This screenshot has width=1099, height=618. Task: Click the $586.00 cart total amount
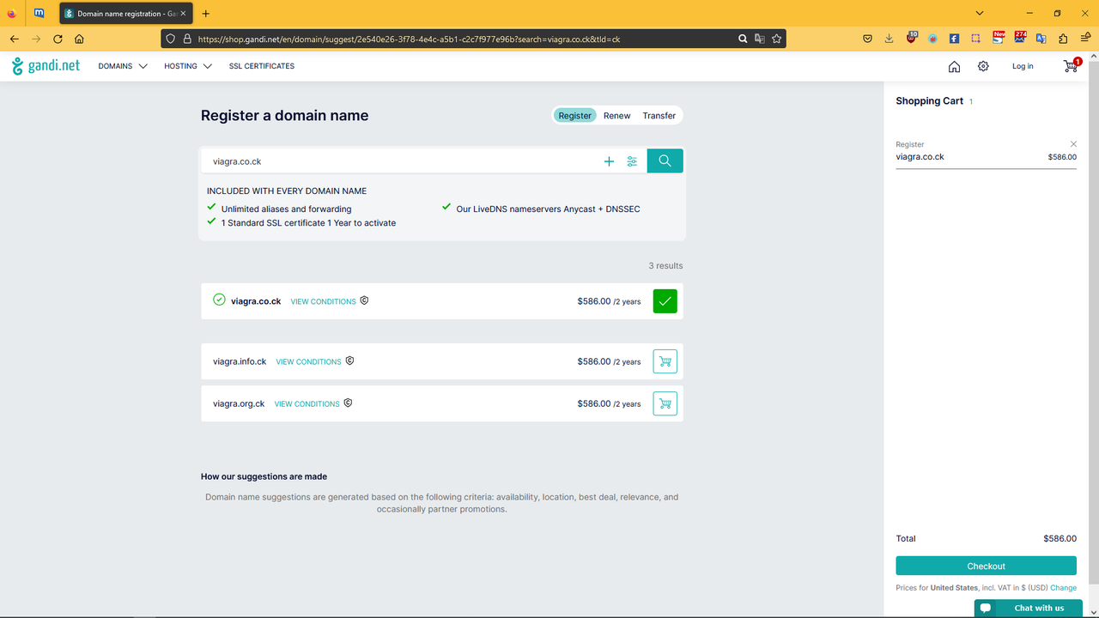pyautogui.click(x=1060, y=538)
